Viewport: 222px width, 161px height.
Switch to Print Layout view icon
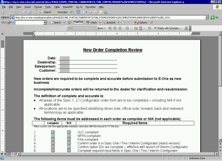(x=9, y=154)
